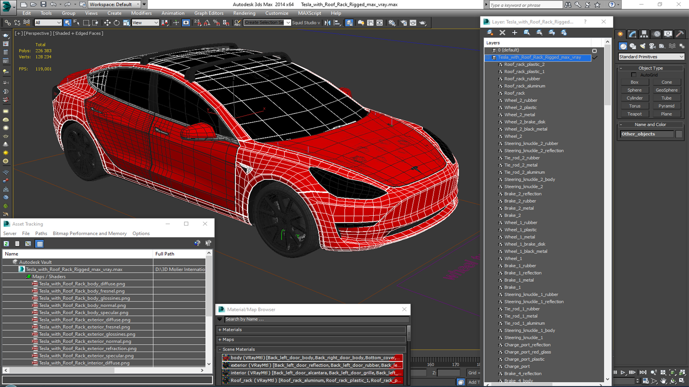Open the Rendering menu
689x387 pixels.
coord(244,13)
